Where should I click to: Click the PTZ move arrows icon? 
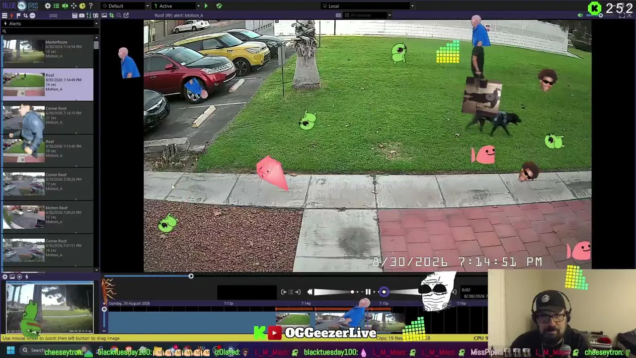point(74,6)
